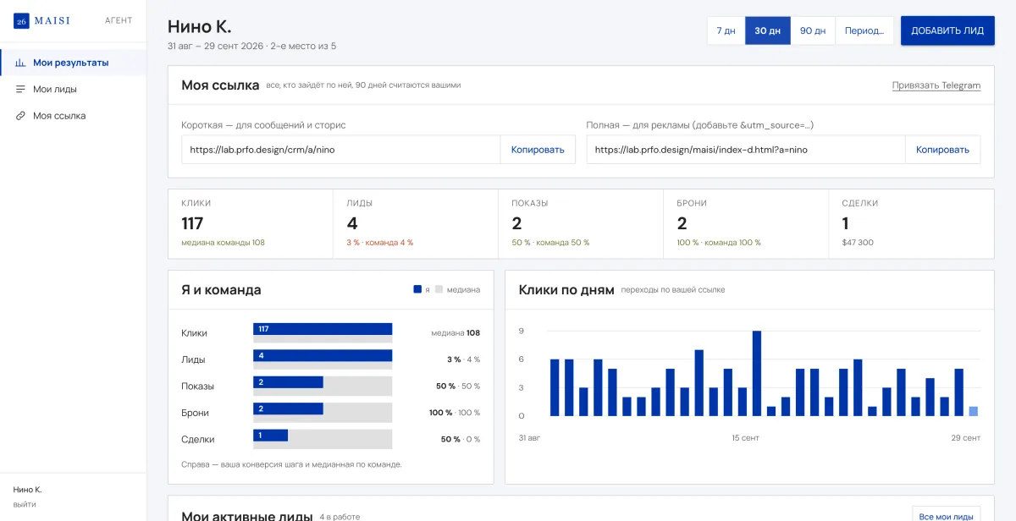Click the ЛИДЫ stat card value 4
The height and width of the screenshot is (521, 1016).
352,223
